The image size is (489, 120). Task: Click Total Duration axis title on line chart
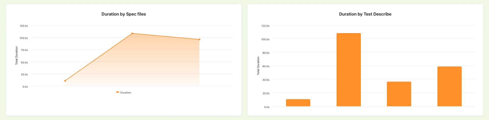[17, 56]
